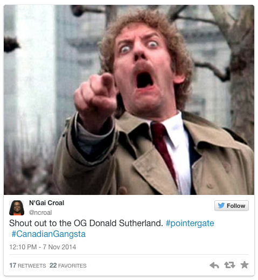Favorite the tweet with star icon
Screen dimensions: 258x280
pyautogui.click(x=245, y=265)
